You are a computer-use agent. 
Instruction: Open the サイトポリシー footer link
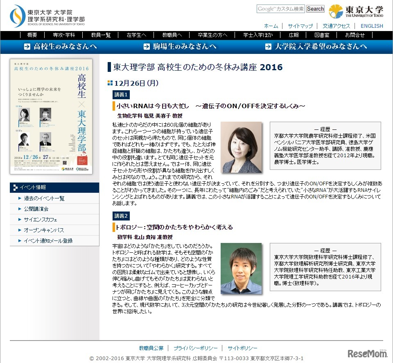(x=242, y=348)
